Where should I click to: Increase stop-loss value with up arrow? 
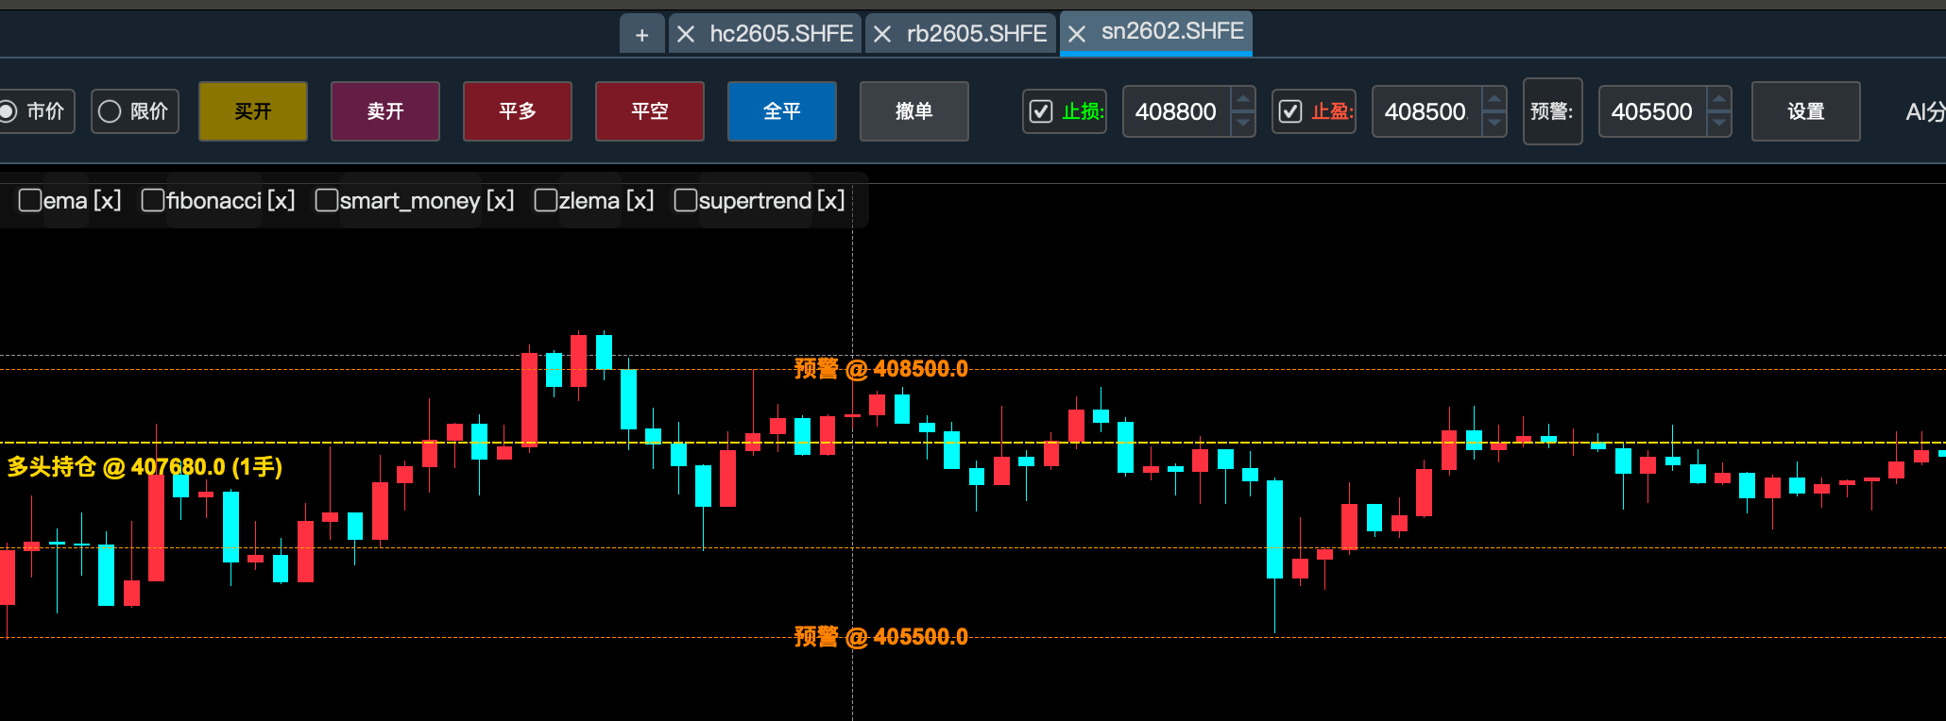pos(1243,99)
